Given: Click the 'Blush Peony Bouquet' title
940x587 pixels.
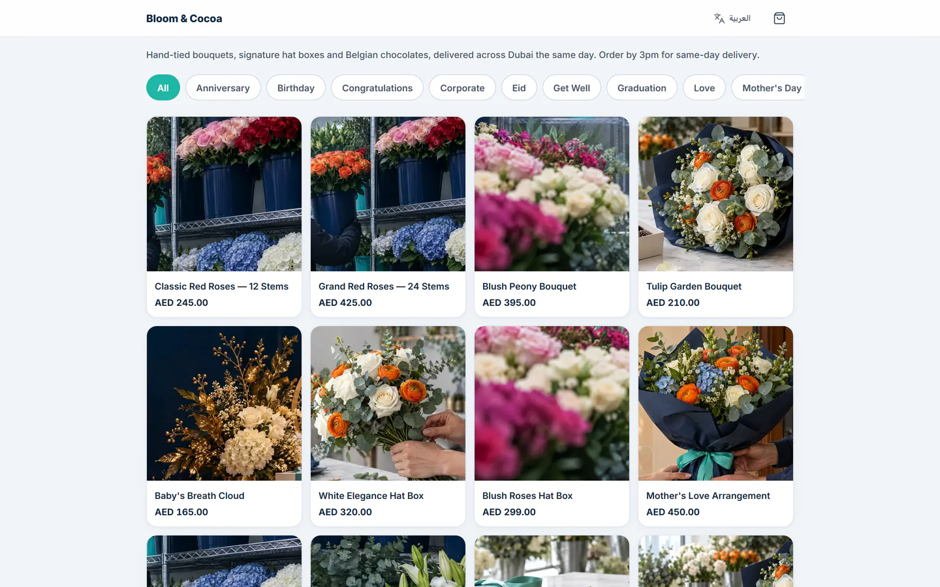Looking at the screenshot, I should (529, 286).
